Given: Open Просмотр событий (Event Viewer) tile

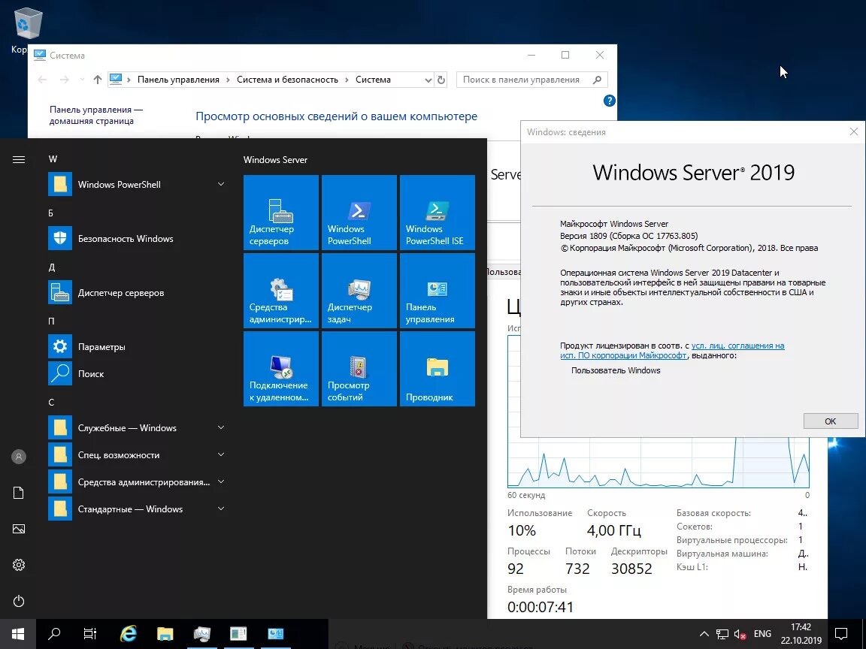Looking at the screenshot, I should click(x=359, y=368).
